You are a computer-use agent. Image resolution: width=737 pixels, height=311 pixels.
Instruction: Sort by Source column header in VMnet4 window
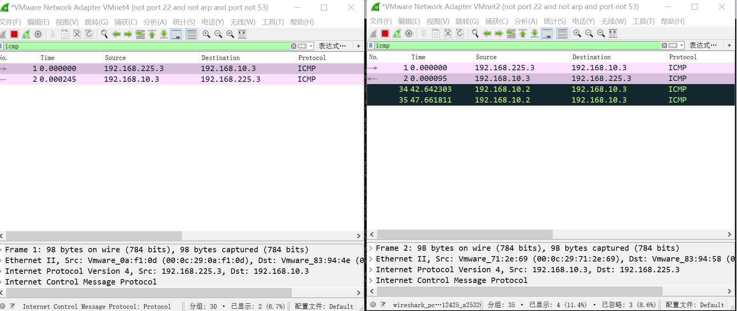click(151, 58)
